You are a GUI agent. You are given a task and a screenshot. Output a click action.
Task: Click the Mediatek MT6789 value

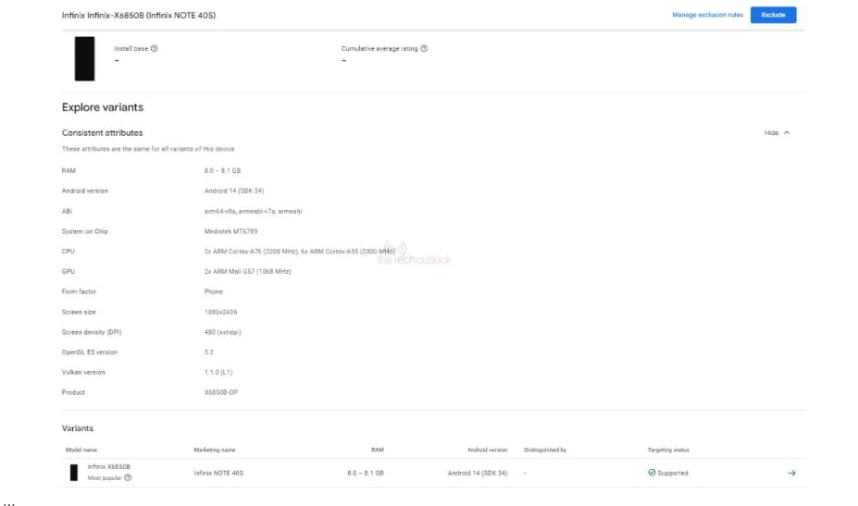pyautogui.click(x=230, y=231)
